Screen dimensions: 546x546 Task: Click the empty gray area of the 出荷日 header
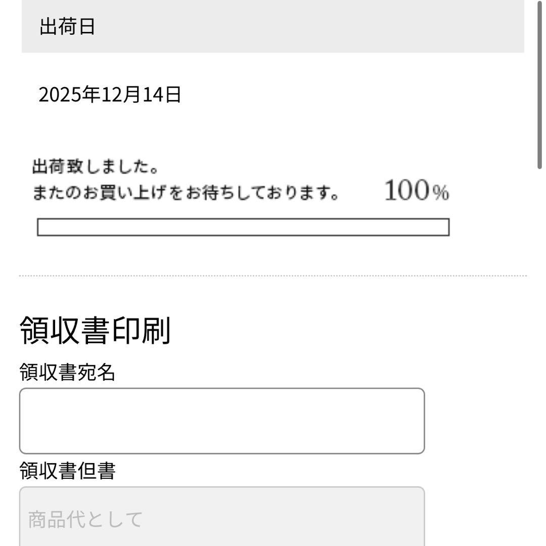[303, 27]
